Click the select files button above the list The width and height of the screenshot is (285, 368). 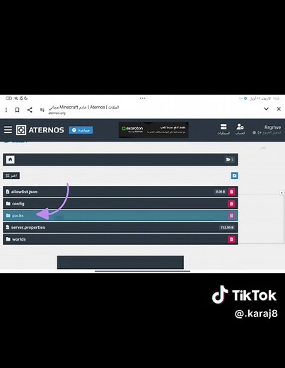pyautogui.click(x=11, y=176)
